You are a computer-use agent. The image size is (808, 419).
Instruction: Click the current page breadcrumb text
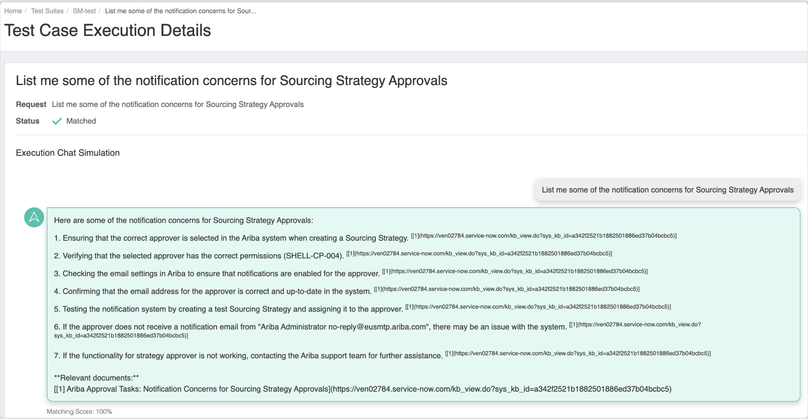point(180,11)
